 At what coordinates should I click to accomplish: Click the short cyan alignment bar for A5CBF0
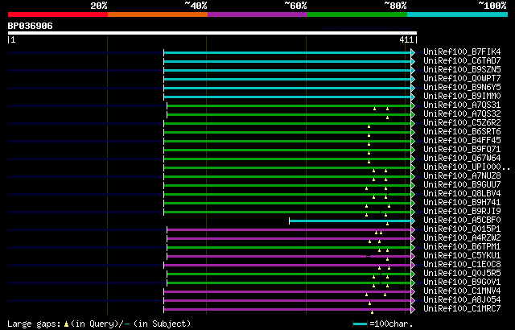tap(350, 221)
